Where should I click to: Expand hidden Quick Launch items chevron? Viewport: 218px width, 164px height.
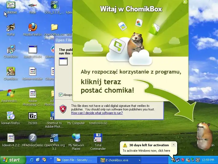(51, 159)
